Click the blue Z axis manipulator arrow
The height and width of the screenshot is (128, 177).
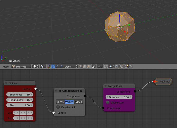click(x=119, y=16)
